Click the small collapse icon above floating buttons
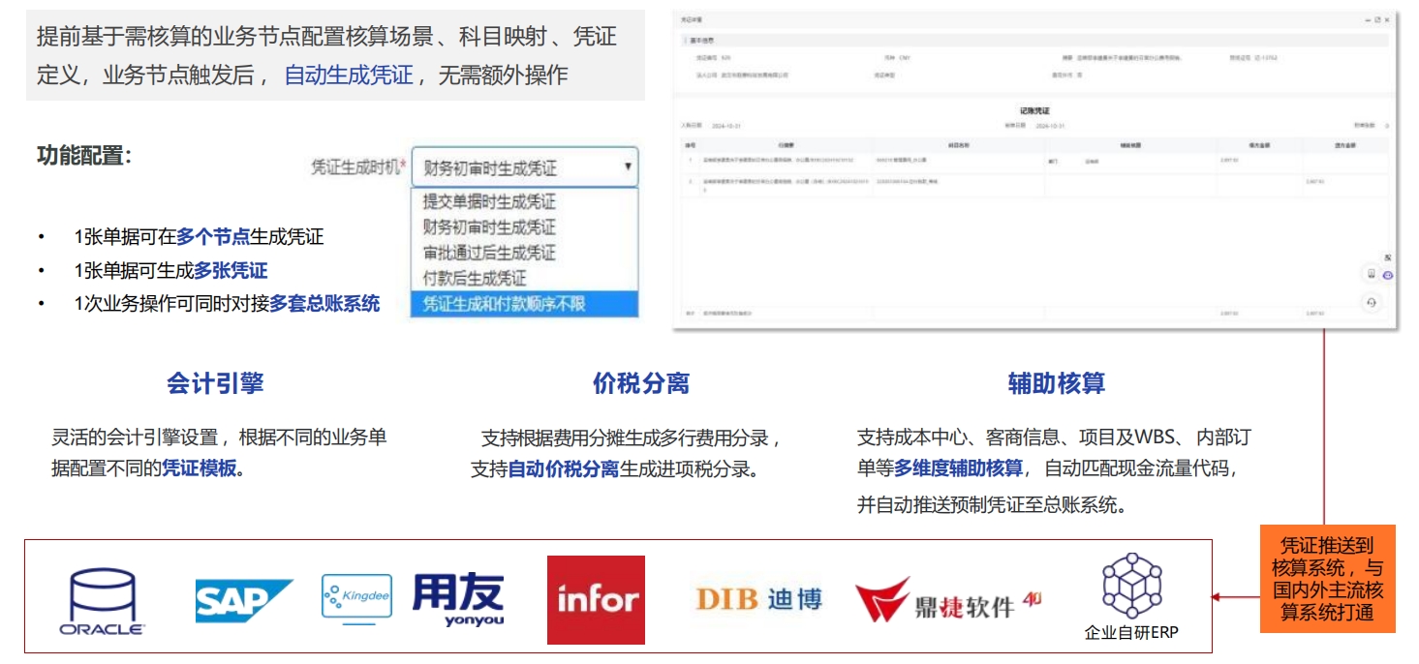Viewport: 1419px width, 664px height. tap(1388, 257)
